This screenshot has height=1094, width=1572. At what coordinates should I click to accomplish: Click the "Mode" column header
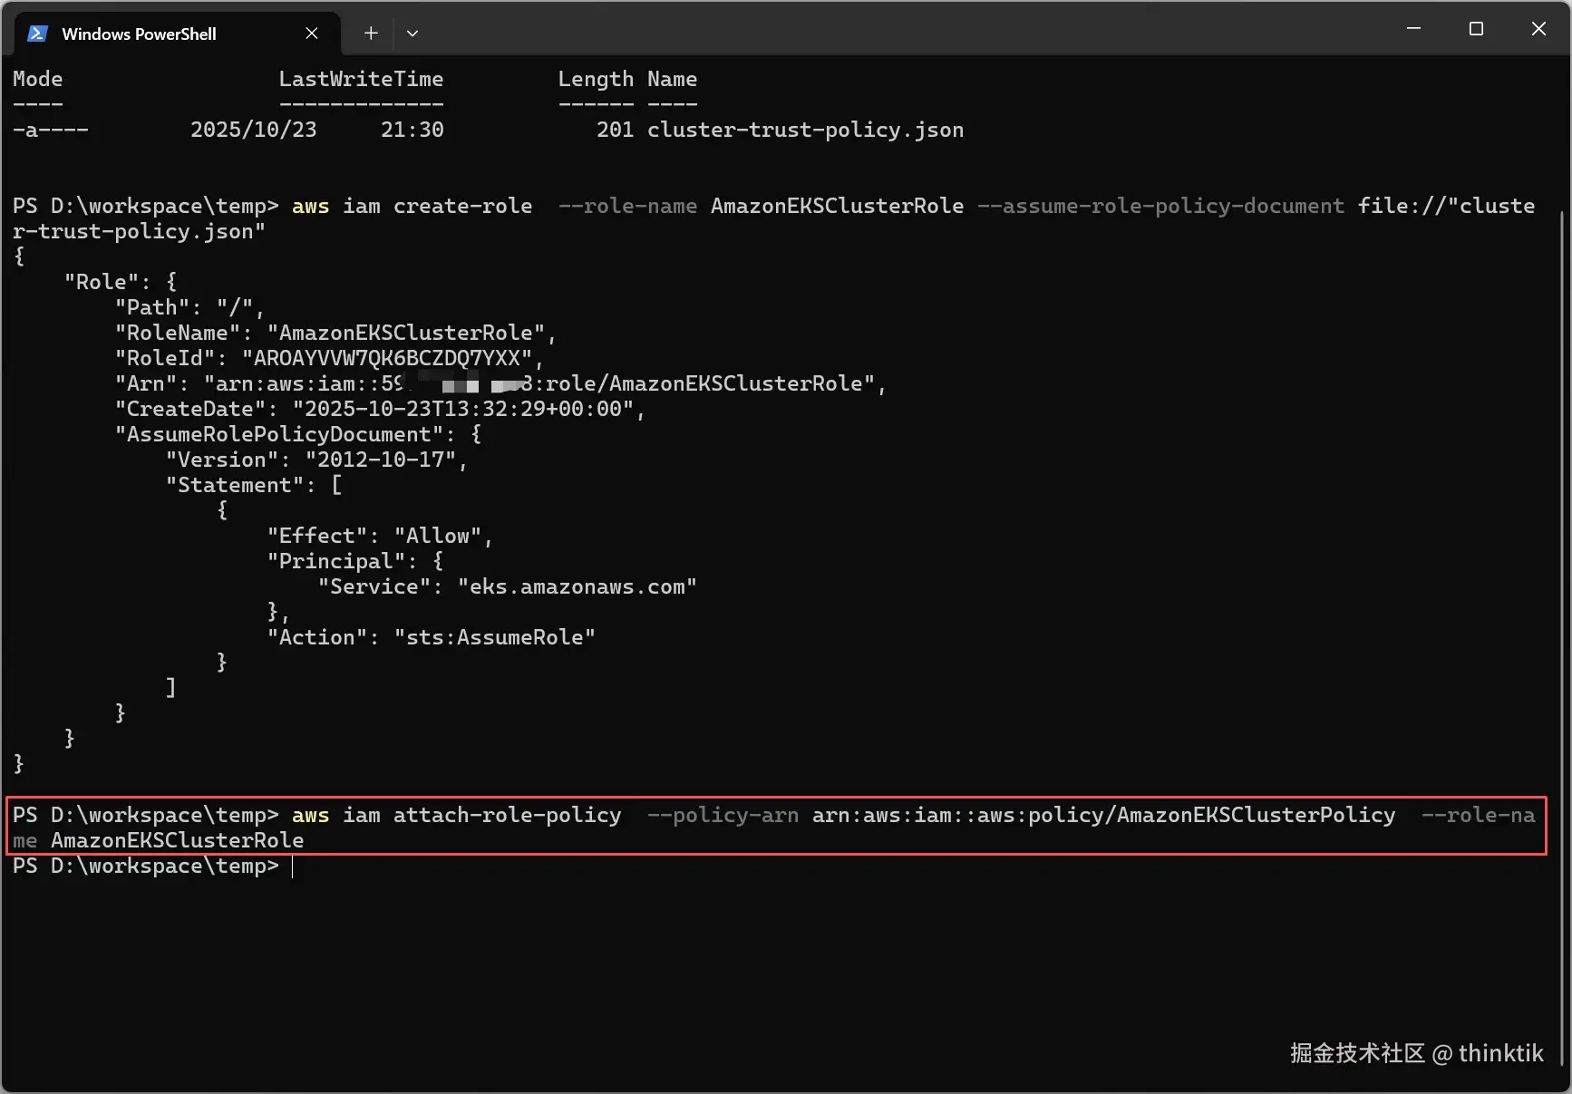tap(38, 79)
